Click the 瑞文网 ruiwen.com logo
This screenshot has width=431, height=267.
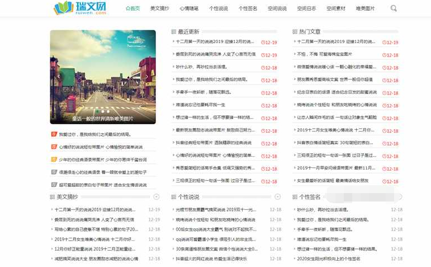(80, 8)
